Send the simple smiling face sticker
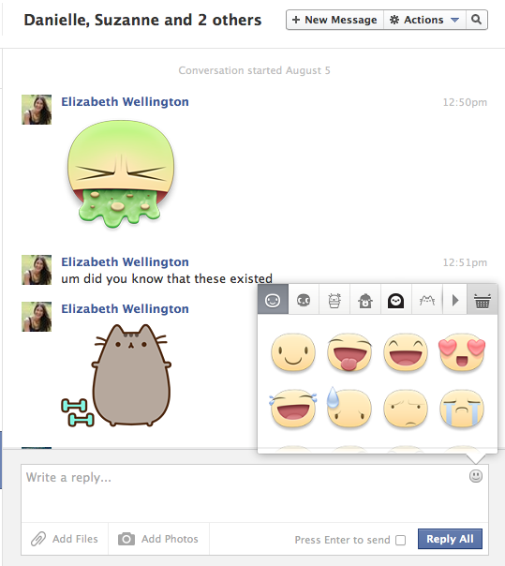The height and width of the screenshot is (566, 505). 292,352
